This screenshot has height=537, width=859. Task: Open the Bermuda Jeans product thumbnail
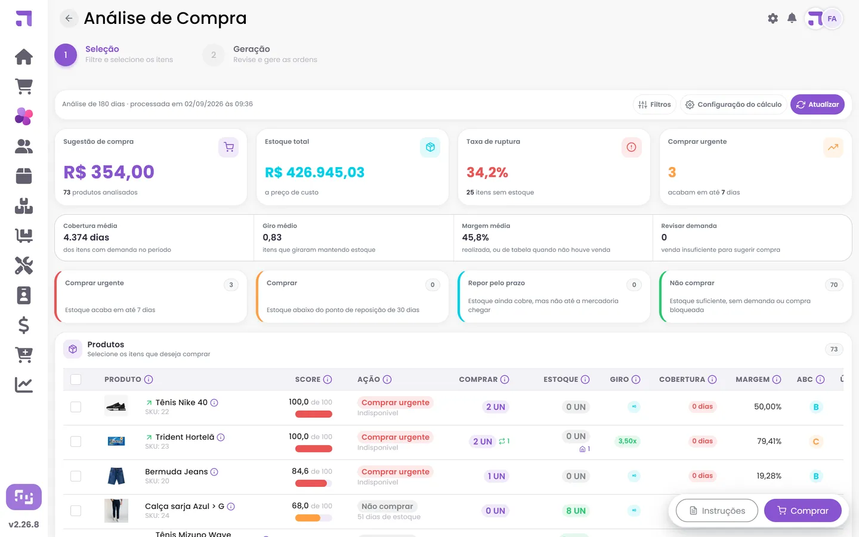(116, 476)
